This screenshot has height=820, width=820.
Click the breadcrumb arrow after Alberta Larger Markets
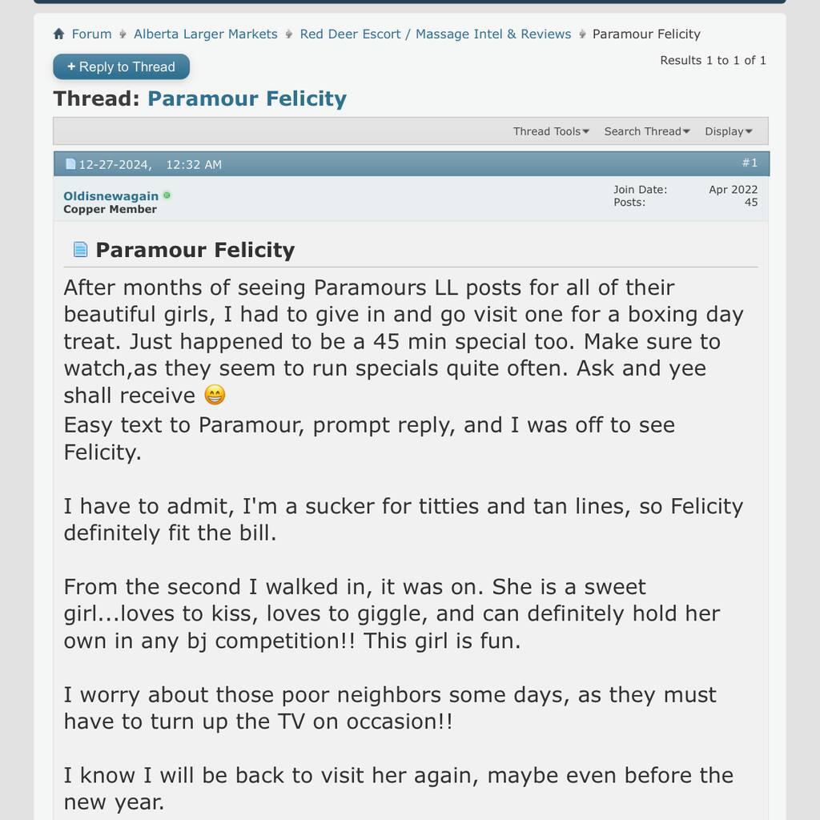pos(289,34)
